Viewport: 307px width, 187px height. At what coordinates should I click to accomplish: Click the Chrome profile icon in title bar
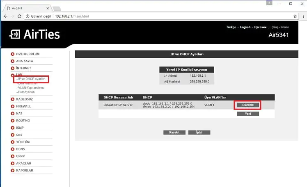[x=269, y=3]
